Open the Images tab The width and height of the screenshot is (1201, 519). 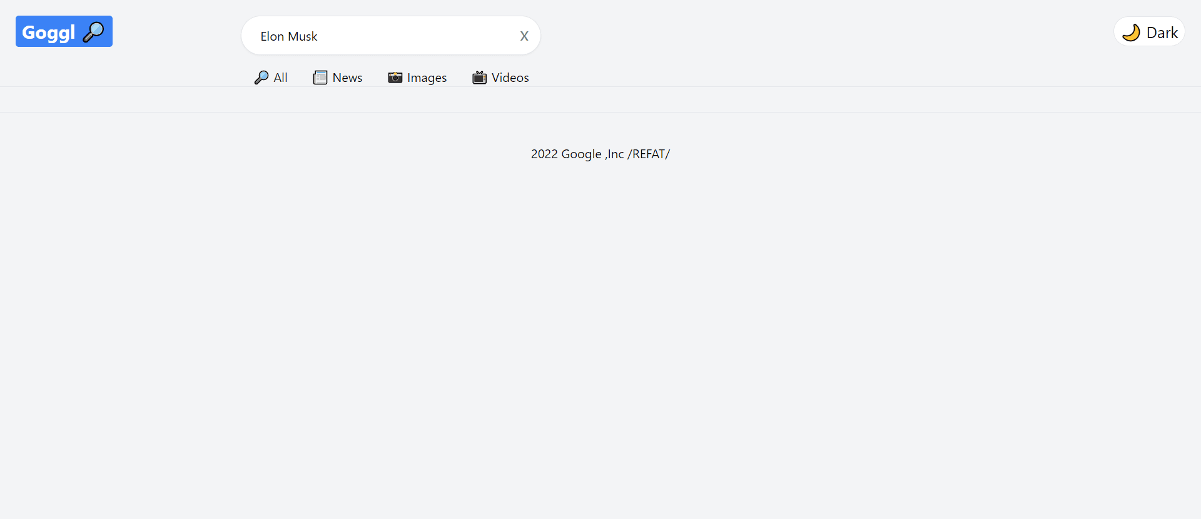tap(417, 78)
